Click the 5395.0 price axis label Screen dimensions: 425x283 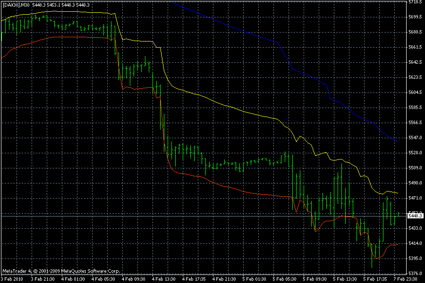click(x=415, y=258)
